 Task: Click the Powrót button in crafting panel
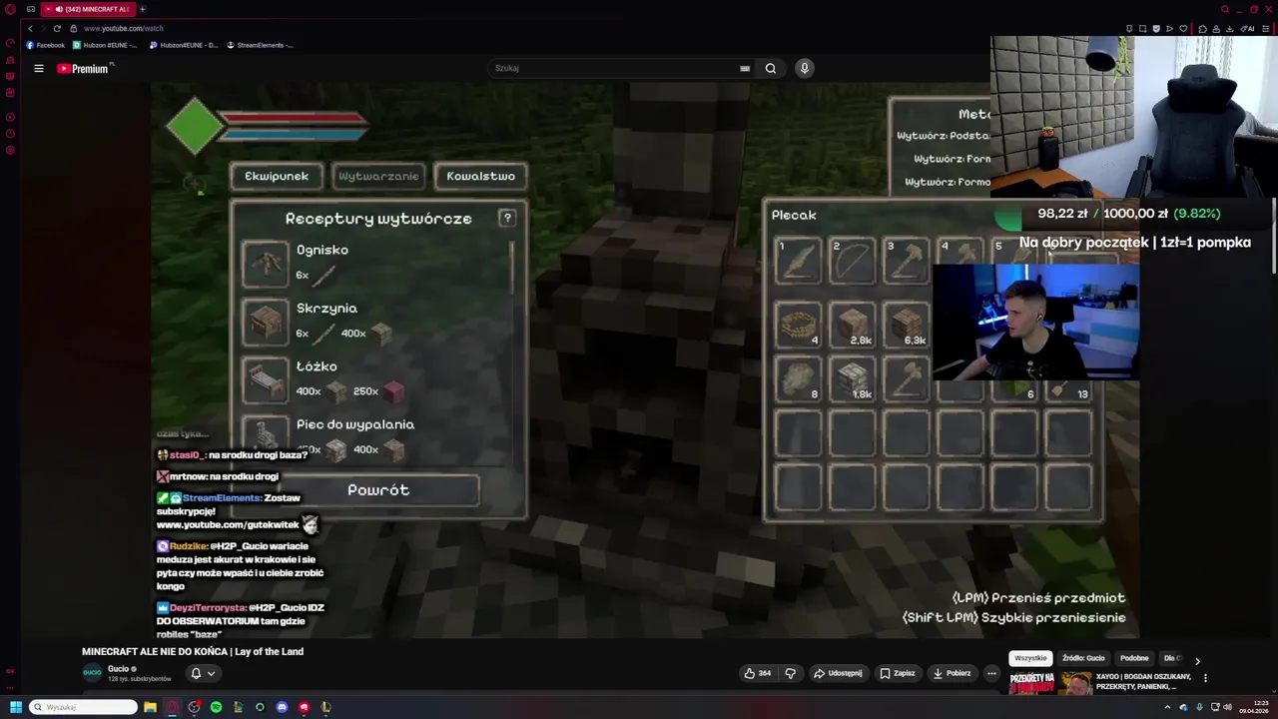[378, 490]
